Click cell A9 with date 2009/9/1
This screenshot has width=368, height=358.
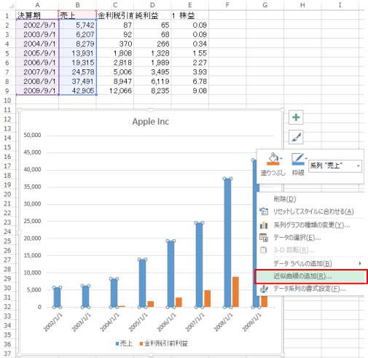[x=37, y=90]
